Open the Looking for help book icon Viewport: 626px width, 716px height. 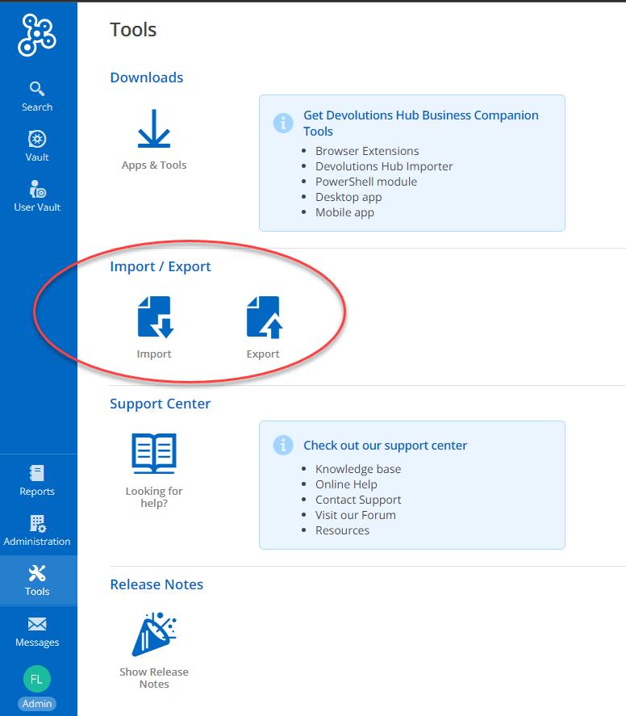[154, 454]
